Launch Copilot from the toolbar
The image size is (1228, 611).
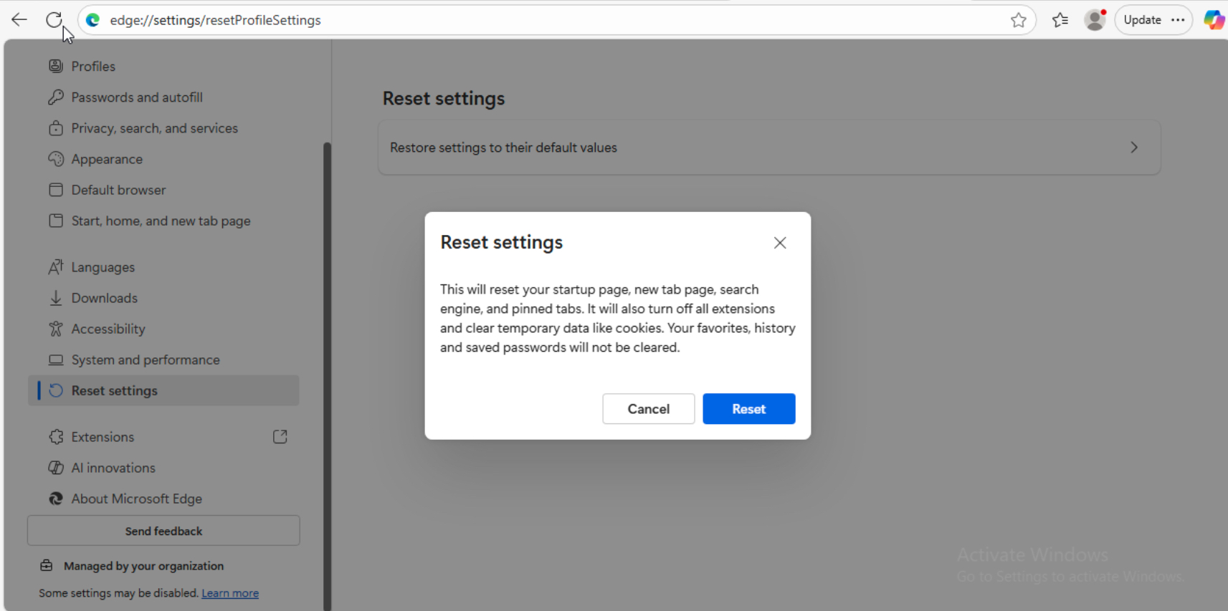click(1214, 20)
